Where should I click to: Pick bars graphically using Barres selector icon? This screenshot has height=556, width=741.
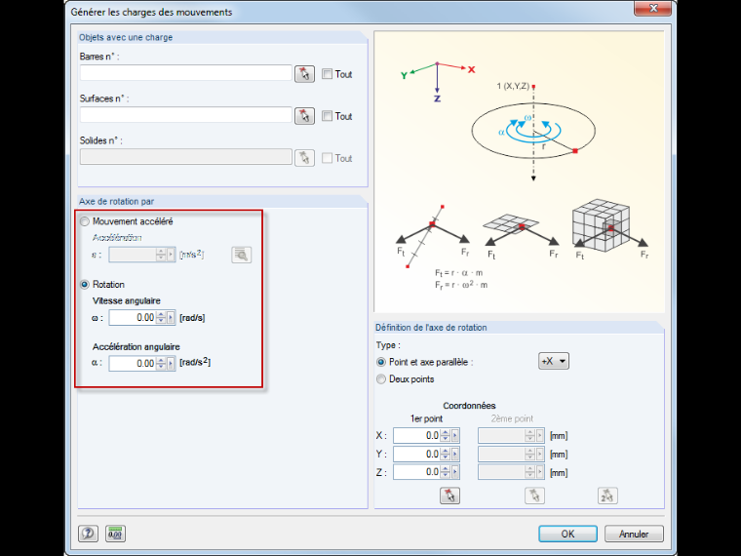click(x=304, y=74)
